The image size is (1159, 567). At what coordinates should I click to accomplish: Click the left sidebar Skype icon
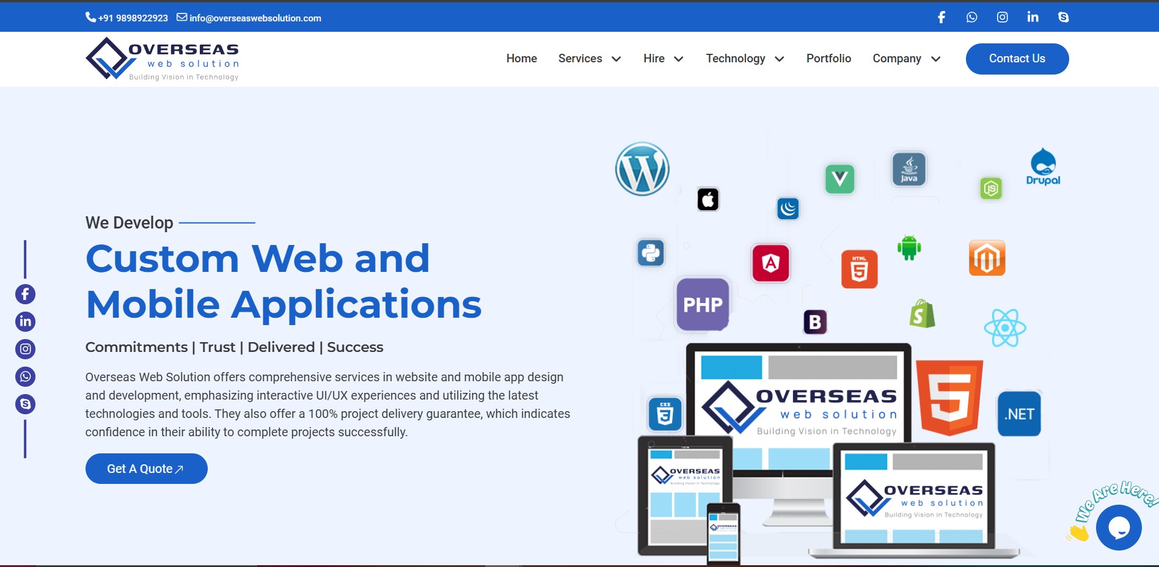pyautogui.click(x=25, y=404)
